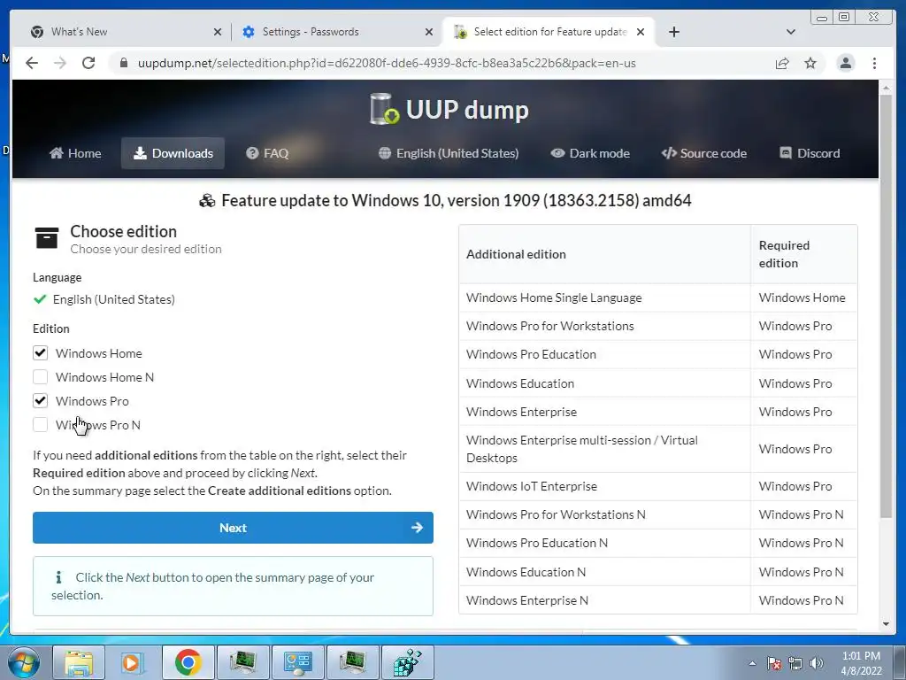Open the Control Panel taskbar icon
Image resolution: width=906 pixels, height=680 pixels.
coord(298,662)
